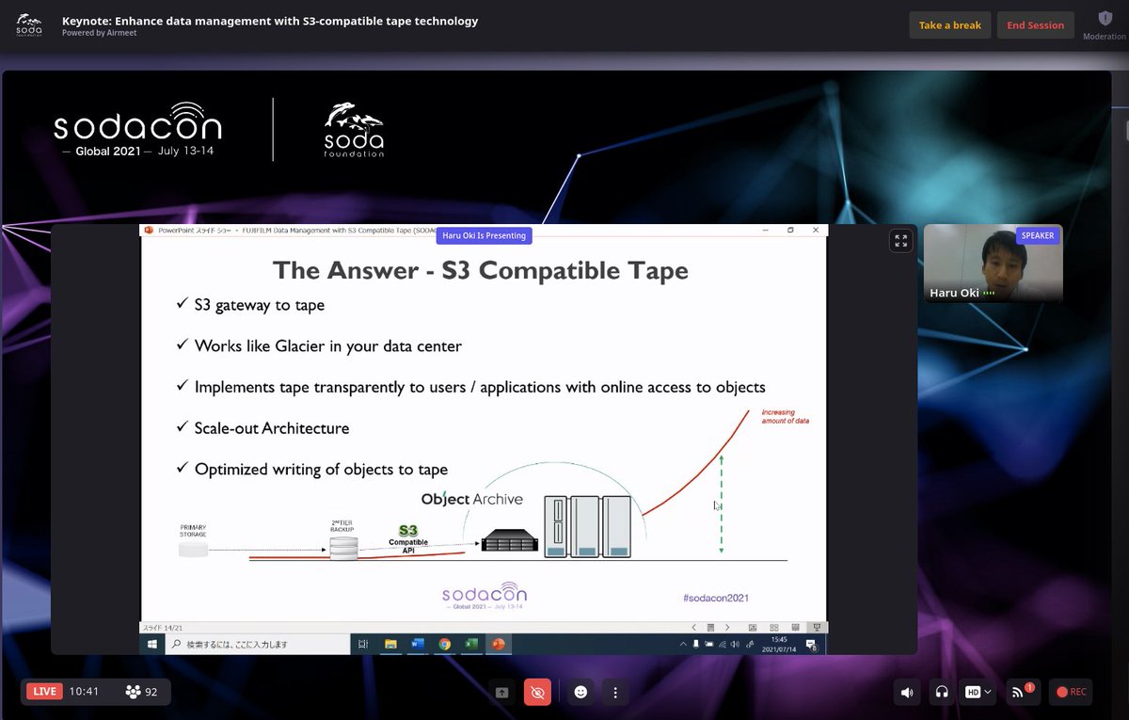Toggle the speaker volume button

click(x=906, y=692)
